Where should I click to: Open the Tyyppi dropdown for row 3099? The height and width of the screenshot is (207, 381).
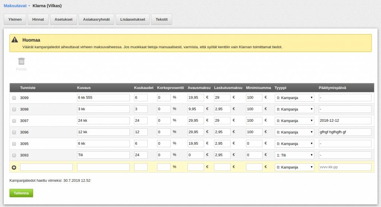(294, 98)
